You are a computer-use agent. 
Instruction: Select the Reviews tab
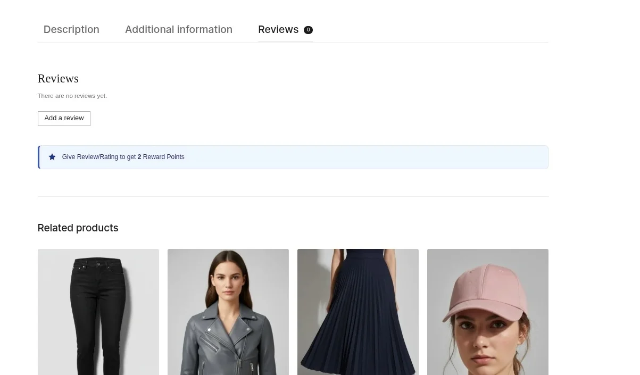285,29
